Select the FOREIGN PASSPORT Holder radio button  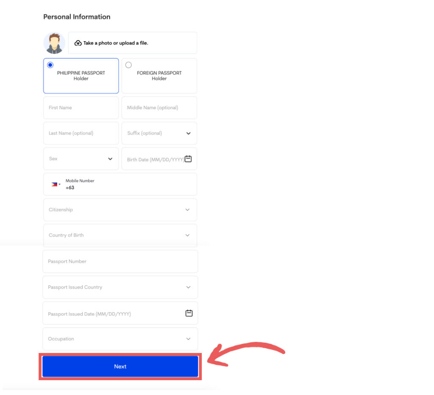128,65
